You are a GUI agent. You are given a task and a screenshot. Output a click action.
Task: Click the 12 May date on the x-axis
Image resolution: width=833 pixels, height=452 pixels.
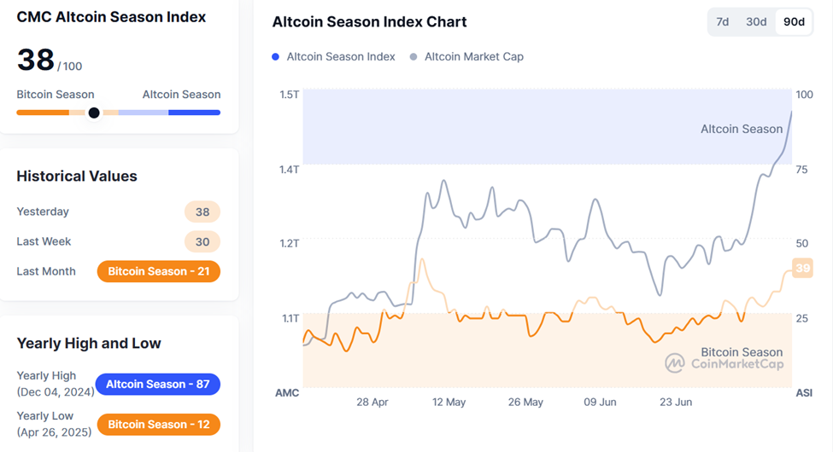click(x=449, y=402)
